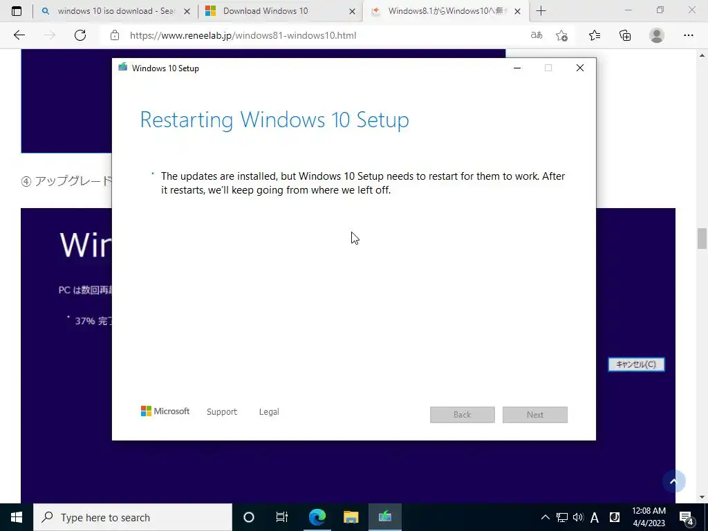The width and height of the screenshot is (708, 531).
Task: Switch to 'windows 10 iso download' search tab
Action: (x=115, y=11)
